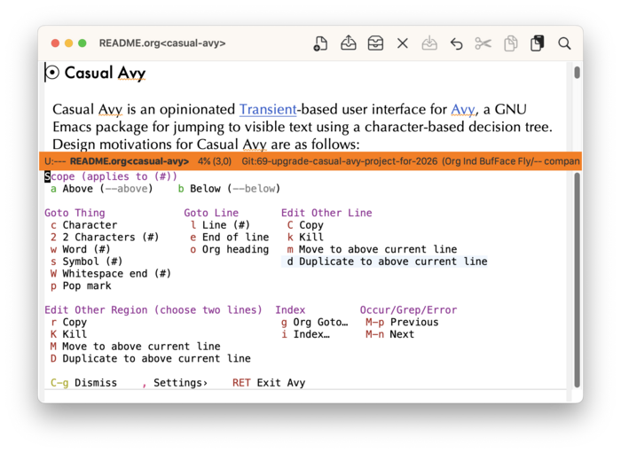The width and height of the screenshot is (621, 453).
Task: Select 'm Move to above current line'
Action: [372, 250]
